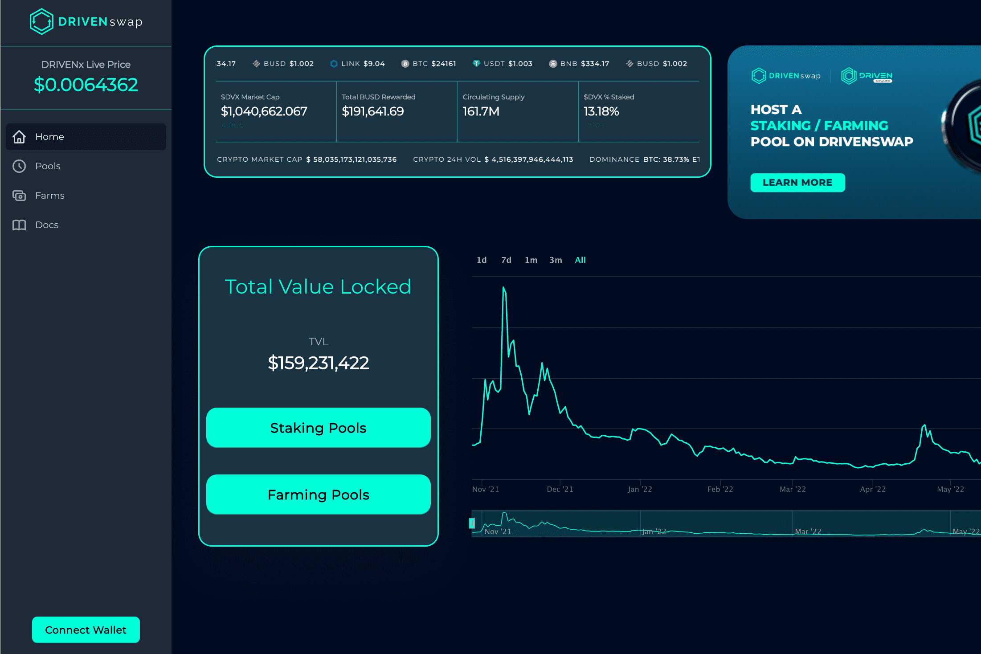Click the USDT $1.003 ticker price
The height and width of the screenshot is (654, 981).
pyautogui.click(x=520, y=64)
